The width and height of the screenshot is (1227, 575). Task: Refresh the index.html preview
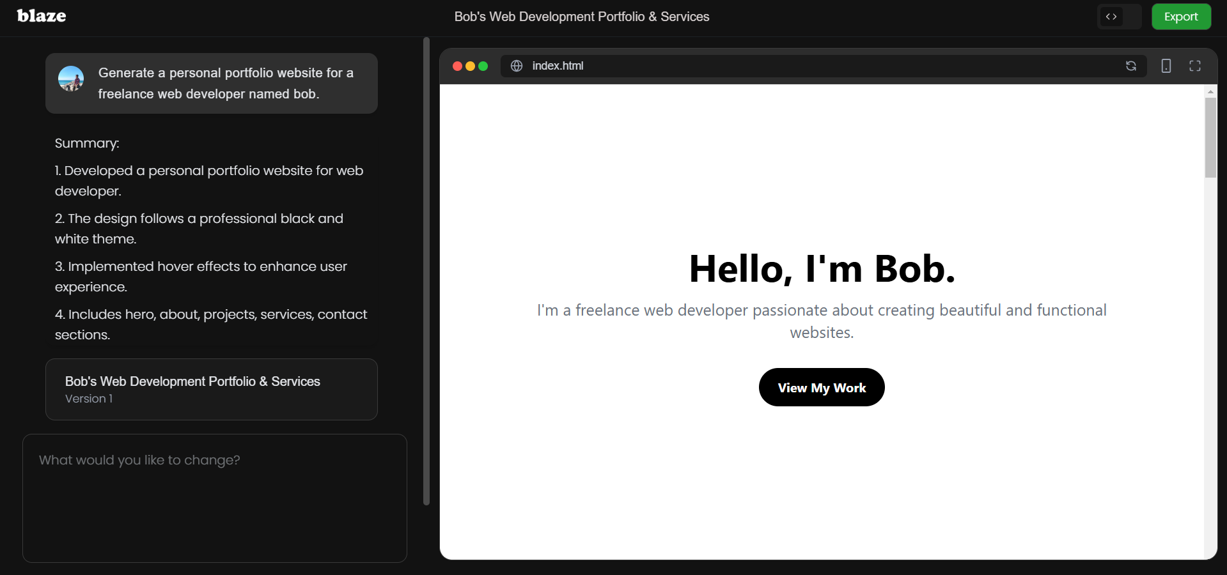pos(1130,66)
